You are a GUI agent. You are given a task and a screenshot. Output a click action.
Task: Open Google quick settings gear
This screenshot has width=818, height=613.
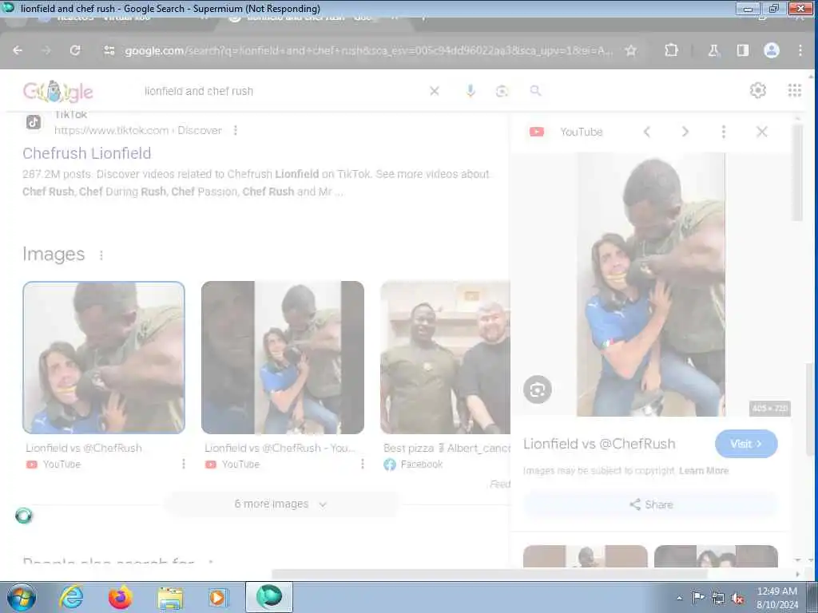click(x=758, y=90)
